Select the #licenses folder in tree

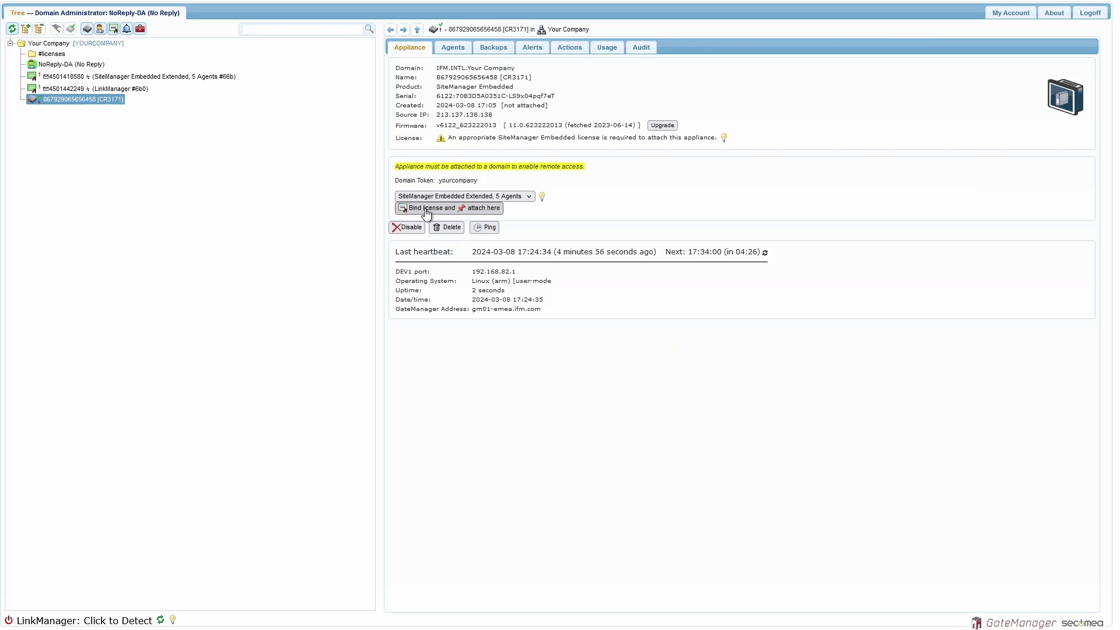51,54
